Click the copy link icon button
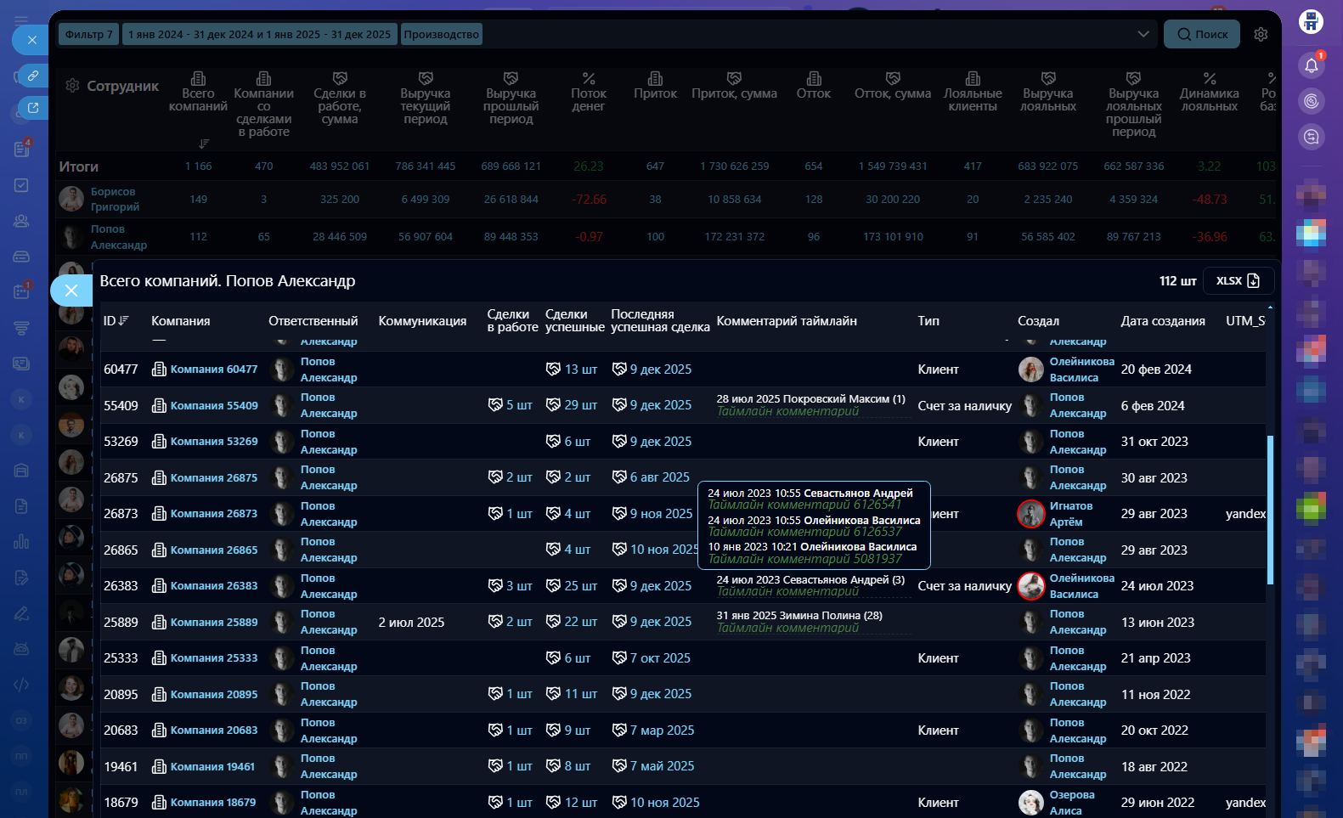Image resolution: width=1343 pixels, height=818 pixels. [32, 76]
